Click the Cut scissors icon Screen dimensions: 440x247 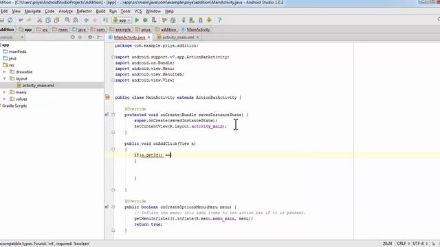click(40, 20)
